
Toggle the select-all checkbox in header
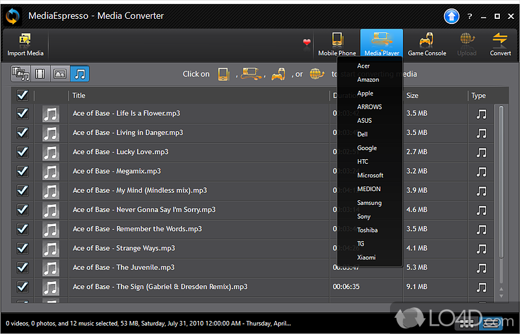[23, 95]
